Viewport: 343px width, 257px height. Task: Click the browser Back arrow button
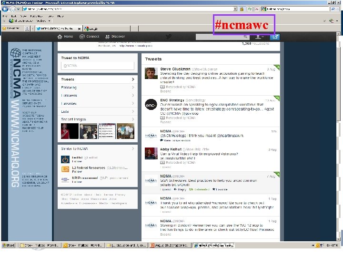click(x=5, y=9)
